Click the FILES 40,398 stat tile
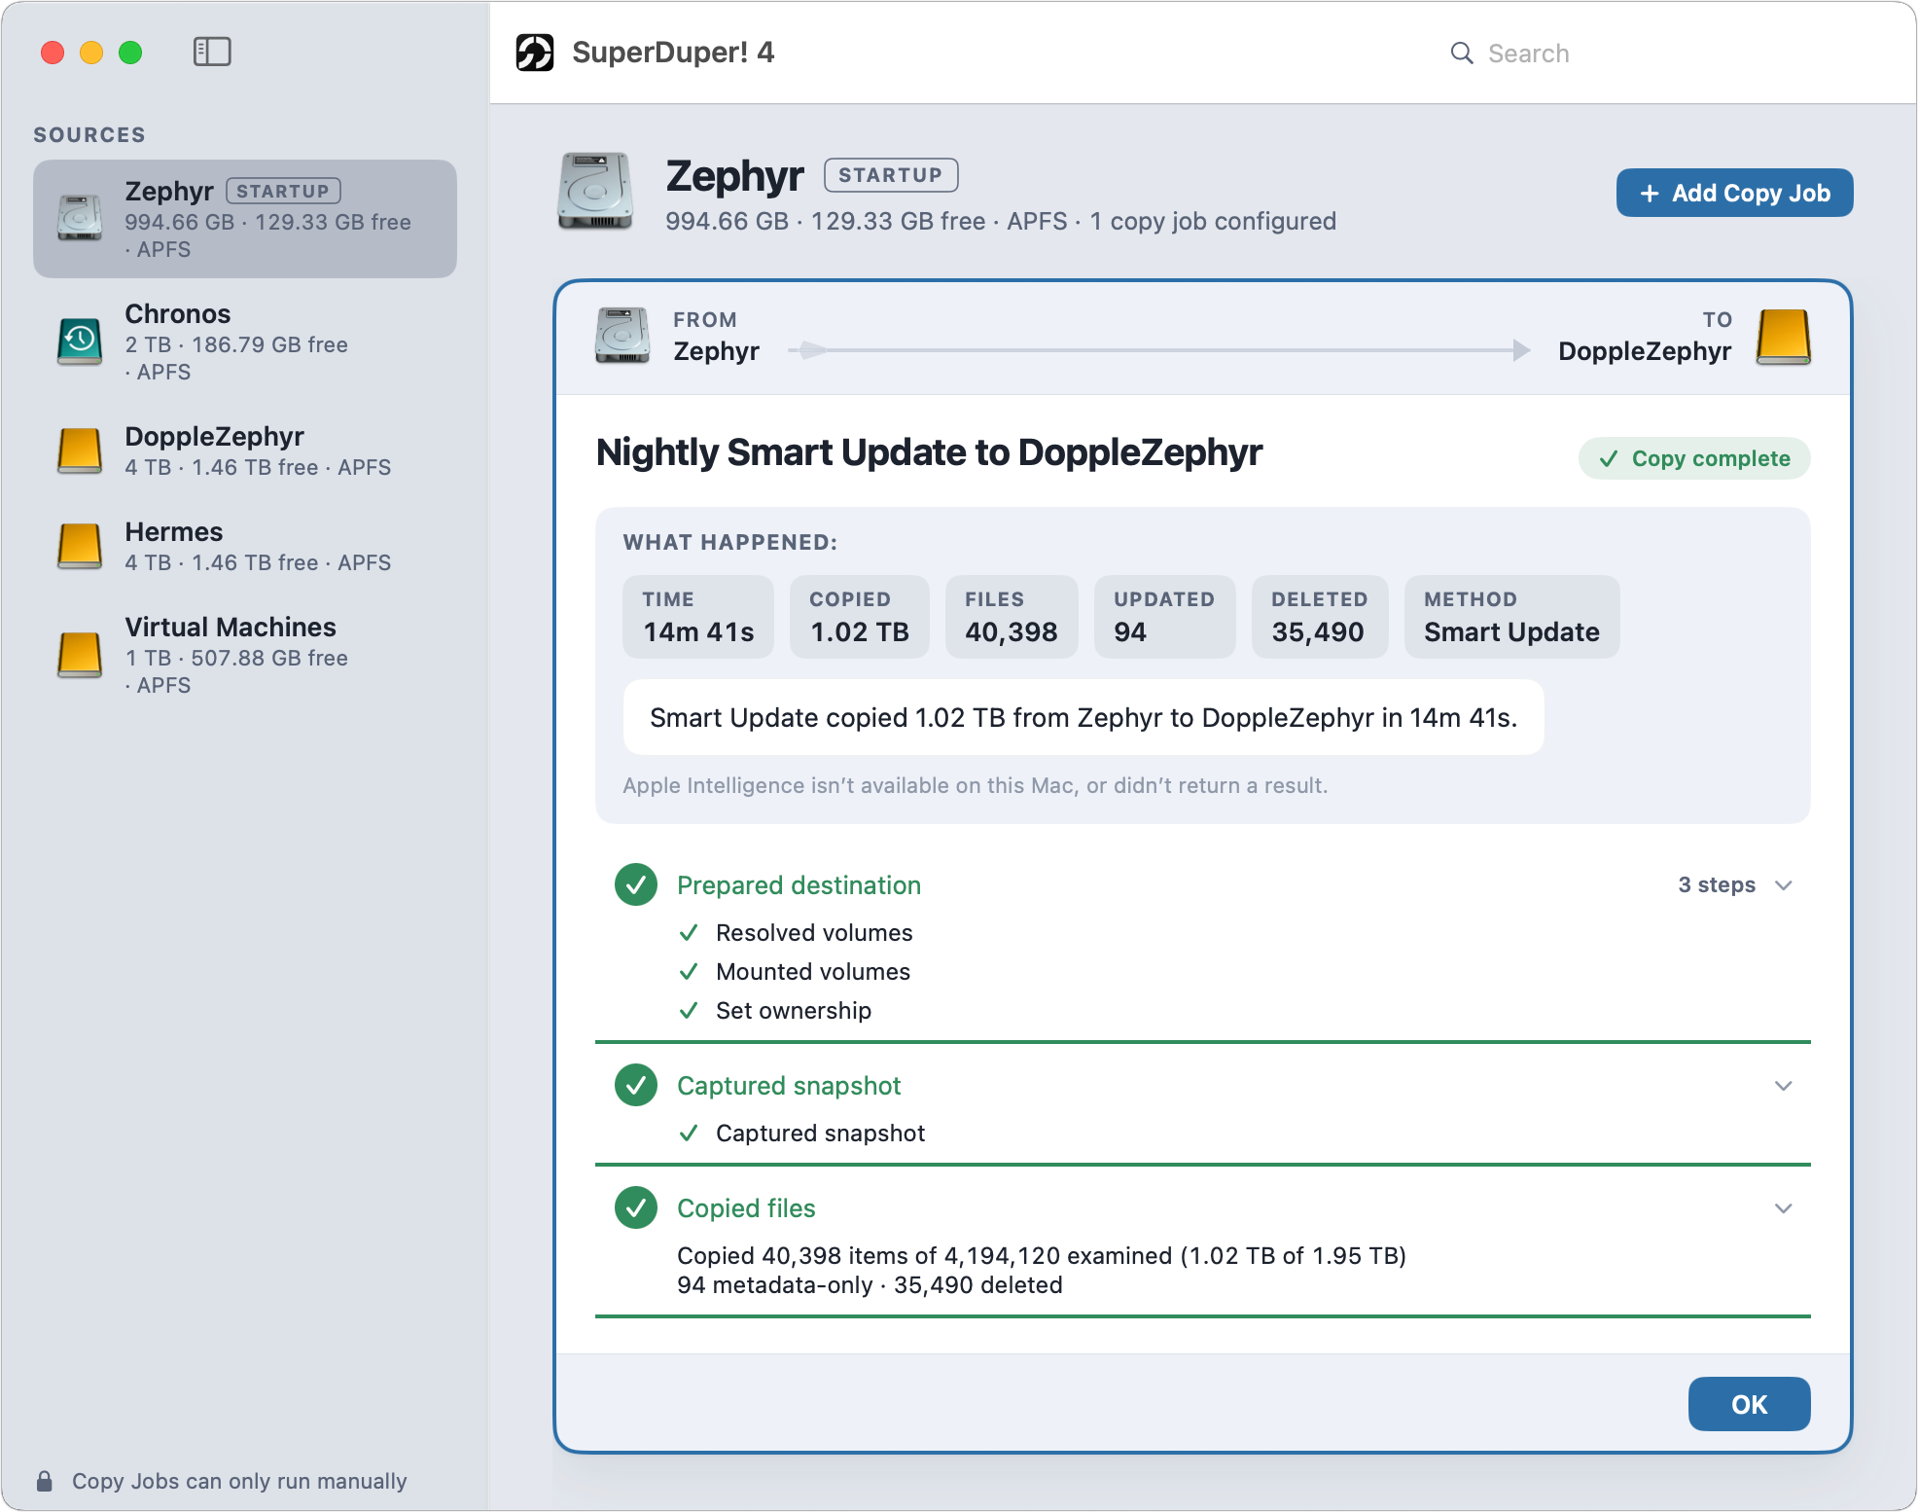The height and width of the screenshot is (1512, 1918). [1012, 617]
